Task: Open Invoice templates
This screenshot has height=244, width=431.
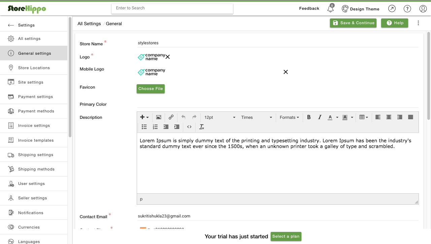Action: (x=34, y=140)
